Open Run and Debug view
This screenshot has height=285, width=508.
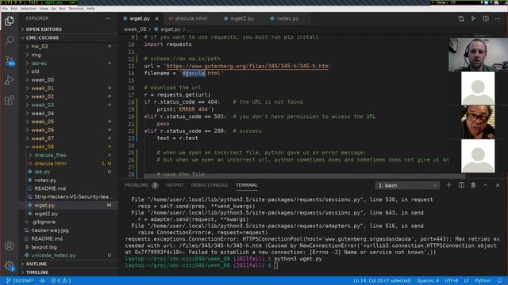pos(10,80)
